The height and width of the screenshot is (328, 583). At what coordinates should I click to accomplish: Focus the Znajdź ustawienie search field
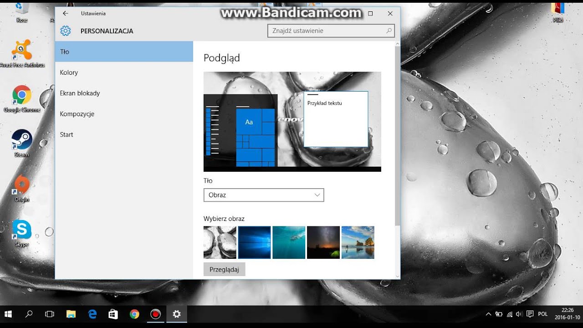point(331,31)
